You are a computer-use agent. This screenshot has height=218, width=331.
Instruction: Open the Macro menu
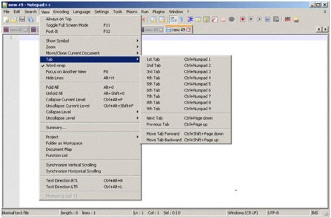pyautogui.click(x=132, y=12)
